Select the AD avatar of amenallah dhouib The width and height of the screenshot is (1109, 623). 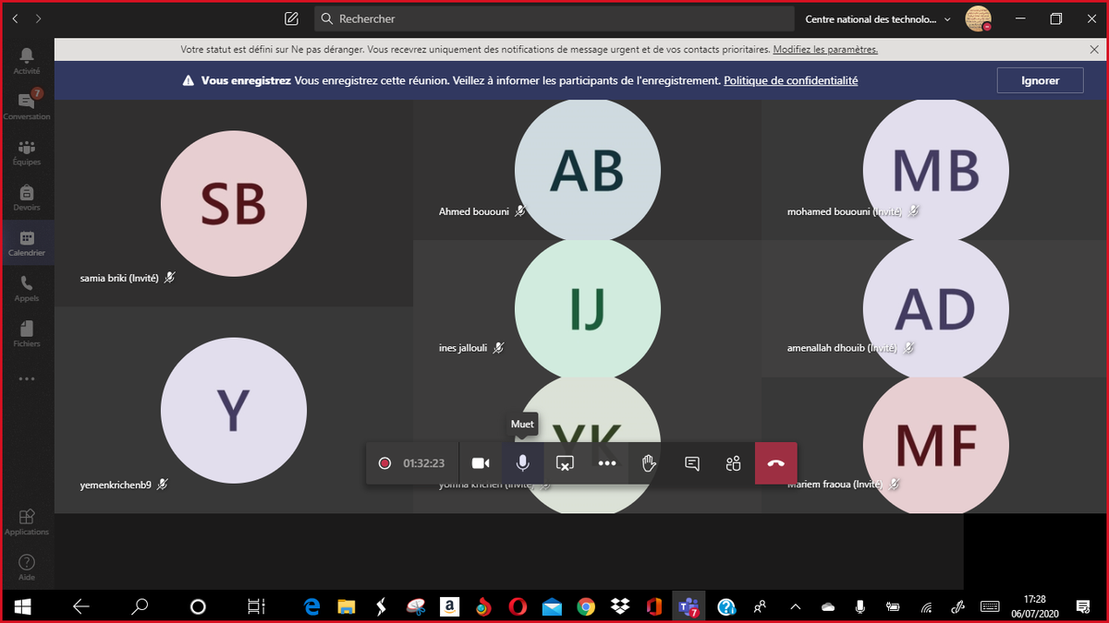point(935,310)
